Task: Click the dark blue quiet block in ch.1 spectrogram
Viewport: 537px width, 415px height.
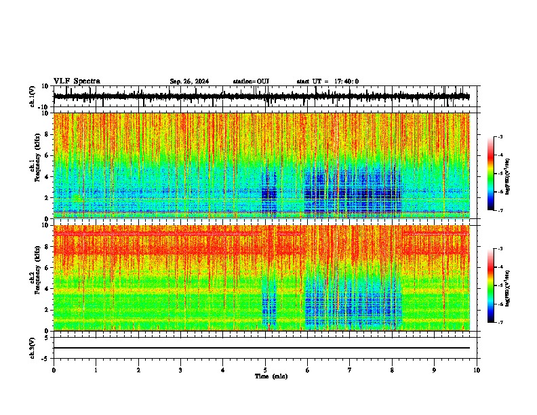Action: pos(353,193)
